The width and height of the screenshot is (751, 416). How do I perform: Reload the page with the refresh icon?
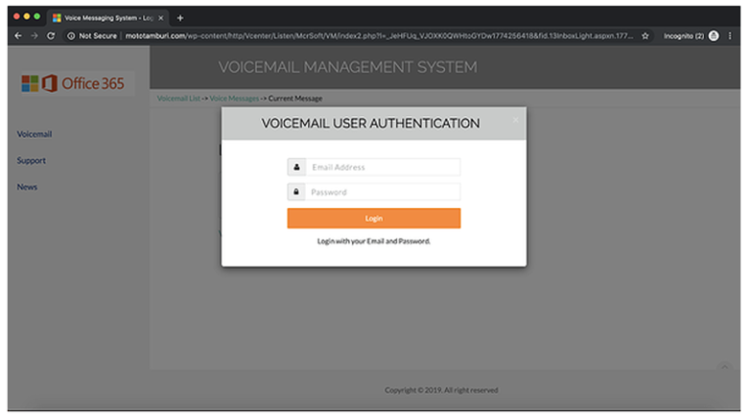pyautogui.click(x=51, y=36)
